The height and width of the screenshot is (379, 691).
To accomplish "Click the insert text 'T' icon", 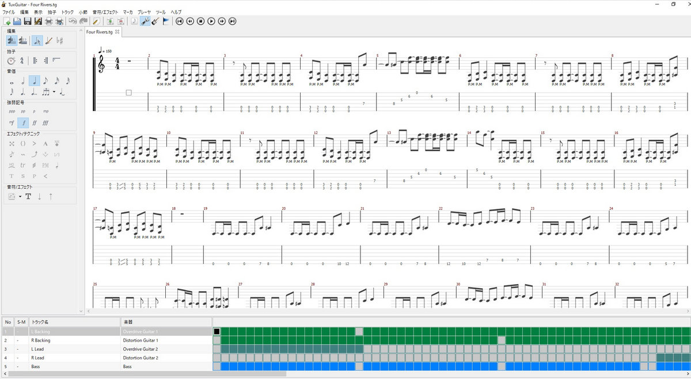I will 28,197.
